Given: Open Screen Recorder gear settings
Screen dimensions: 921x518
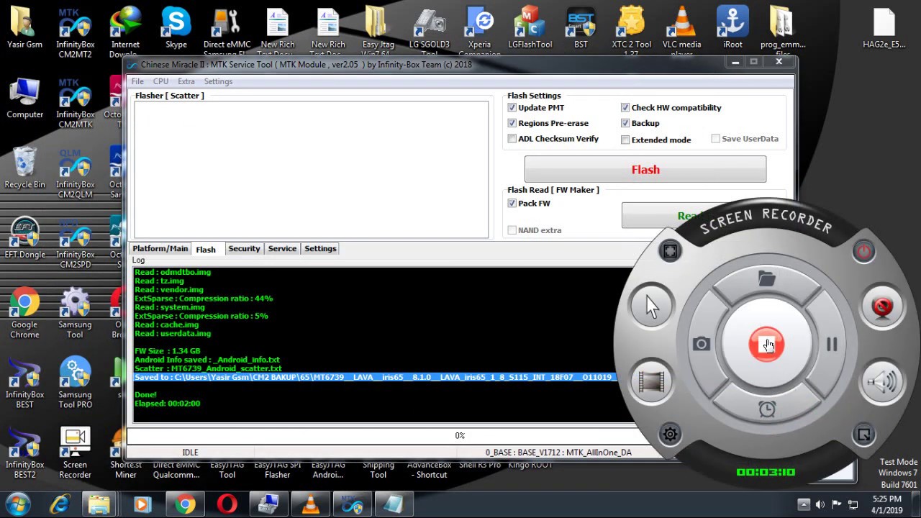Looking at the screenshot, I should [670, 434].
